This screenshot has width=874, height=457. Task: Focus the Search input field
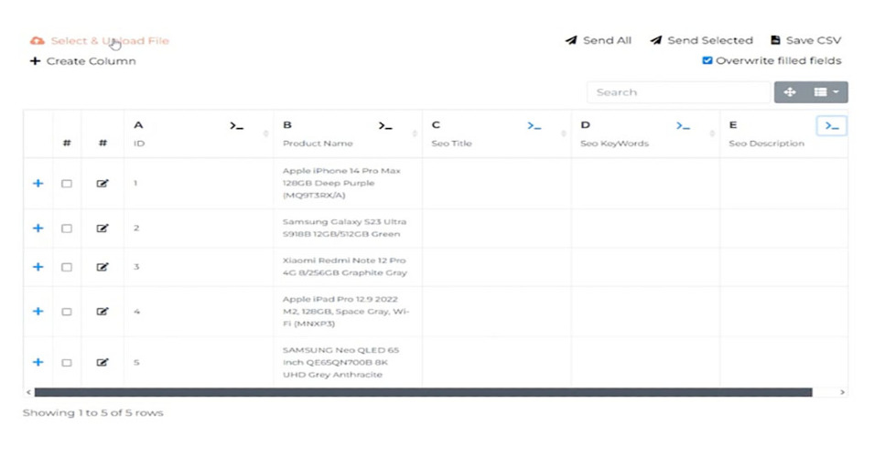click(678, 92)
